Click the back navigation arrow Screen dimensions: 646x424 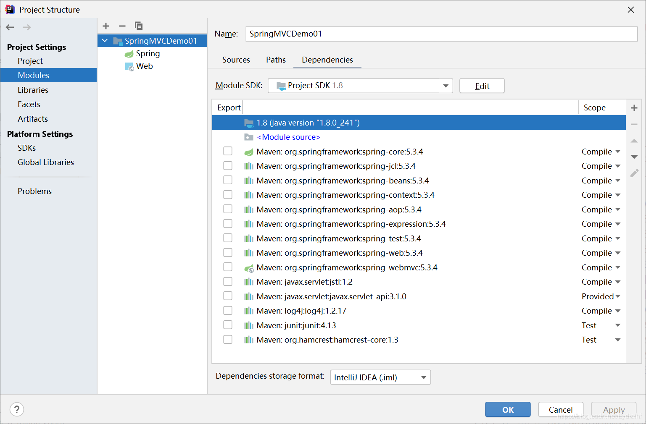(x=10, y=27)
